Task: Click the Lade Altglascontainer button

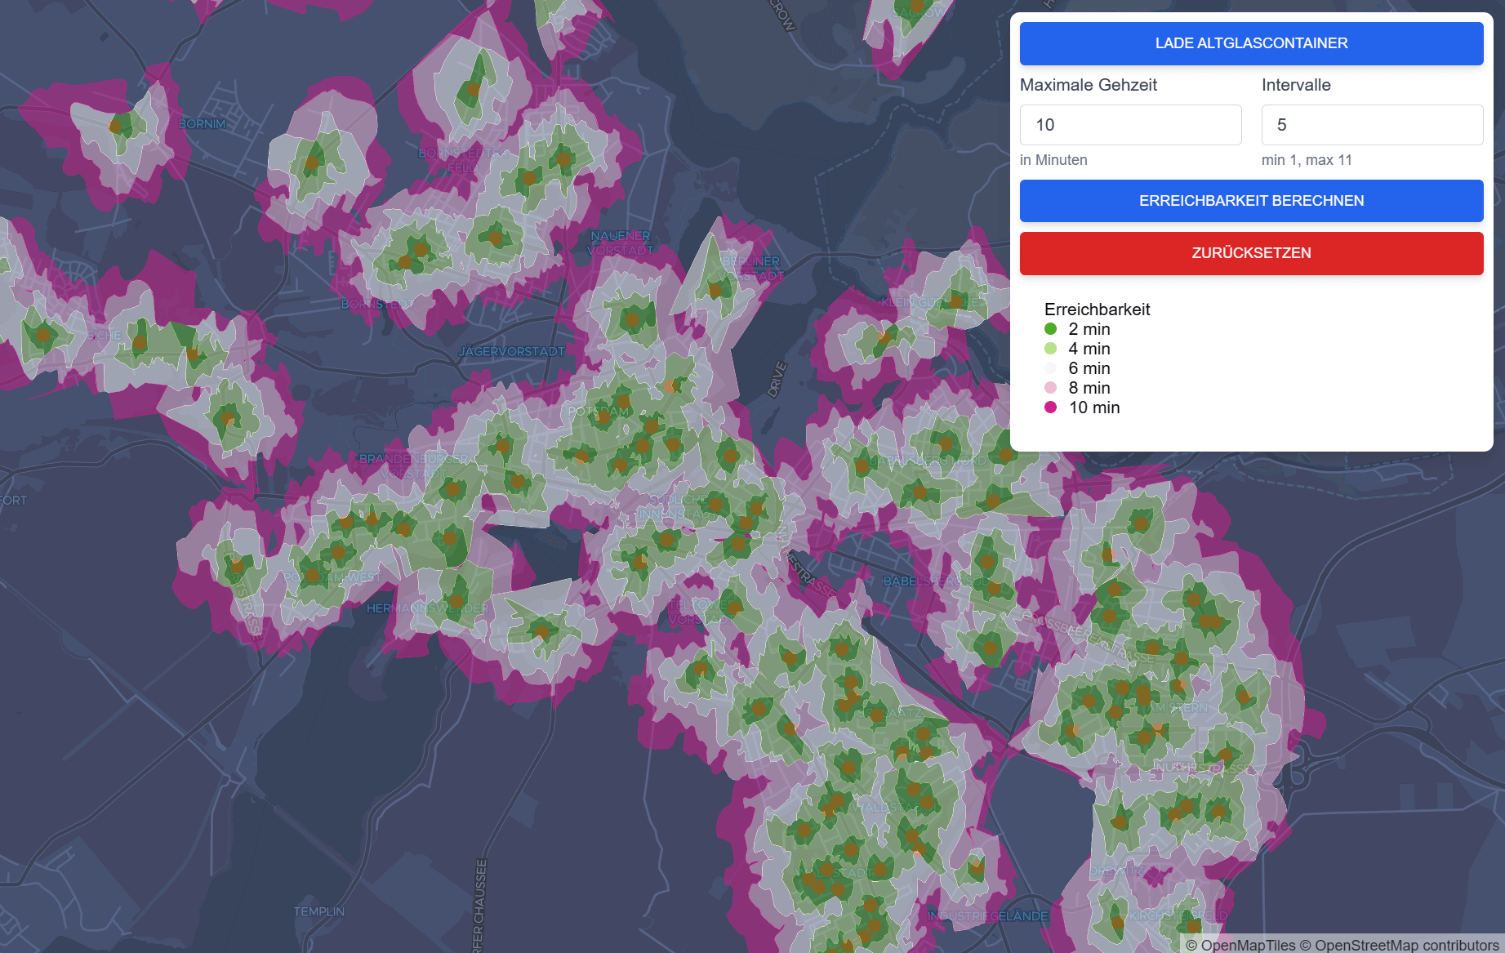Action: 1251,43
